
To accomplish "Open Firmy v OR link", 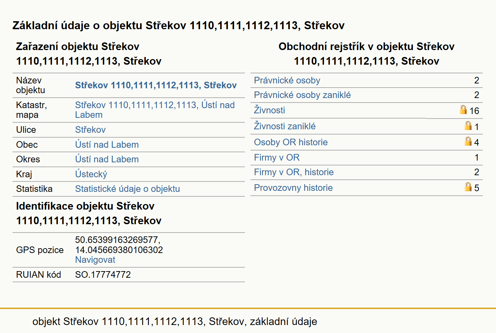I will pyautogui.click(x=277, y=157).
